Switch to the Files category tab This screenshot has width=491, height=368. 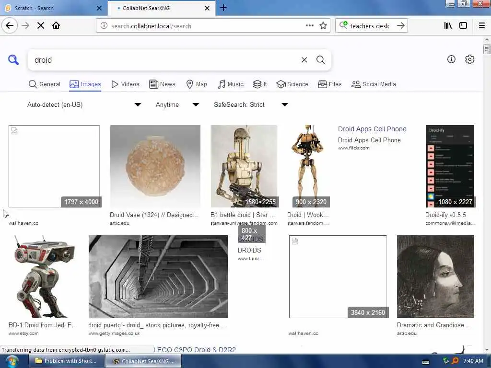click(330, 84)
